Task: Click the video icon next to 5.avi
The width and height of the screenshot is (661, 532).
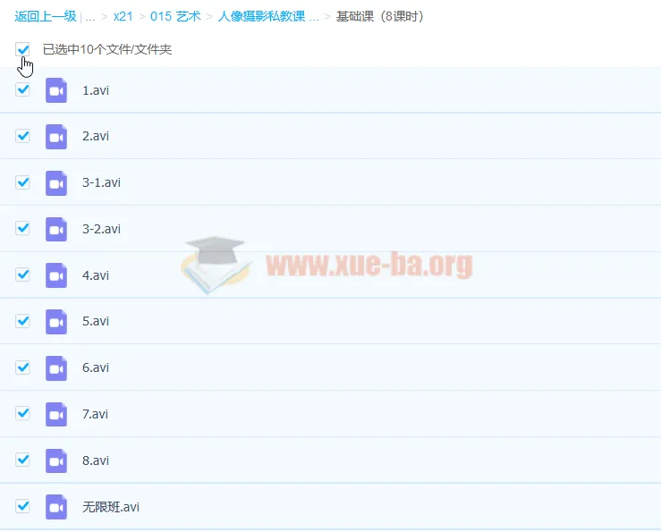Action: (56, 322)
